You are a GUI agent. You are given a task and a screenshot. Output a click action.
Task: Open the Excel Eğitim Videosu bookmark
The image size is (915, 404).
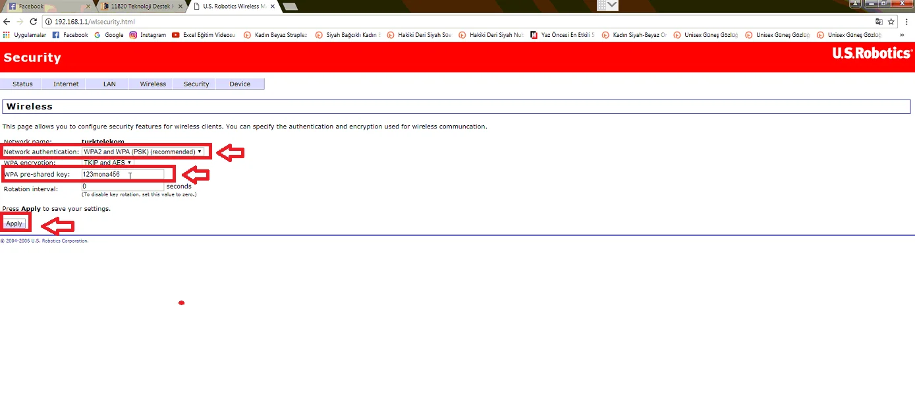[x=204, y=35]
